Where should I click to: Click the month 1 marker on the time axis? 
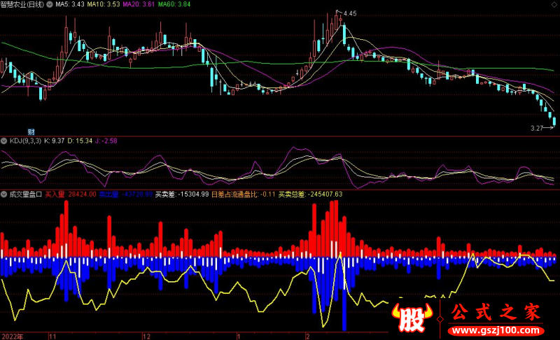(x=238, y=337)
